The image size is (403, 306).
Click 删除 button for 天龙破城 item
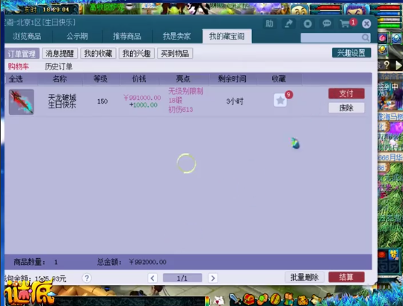point(346,108)
